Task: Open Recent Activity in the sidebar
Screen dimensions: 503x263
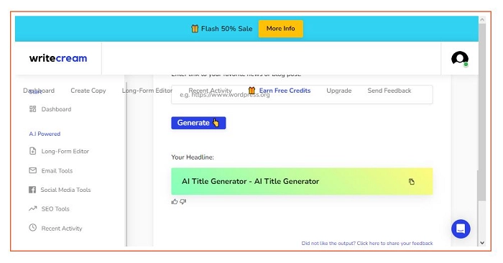Action: click(x=62, y=229)
